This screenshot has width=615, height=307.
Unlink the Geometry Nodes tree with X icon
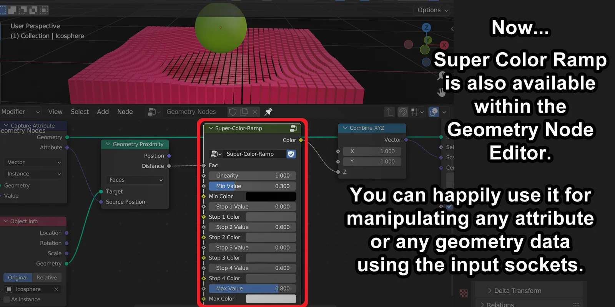point(255,112)
